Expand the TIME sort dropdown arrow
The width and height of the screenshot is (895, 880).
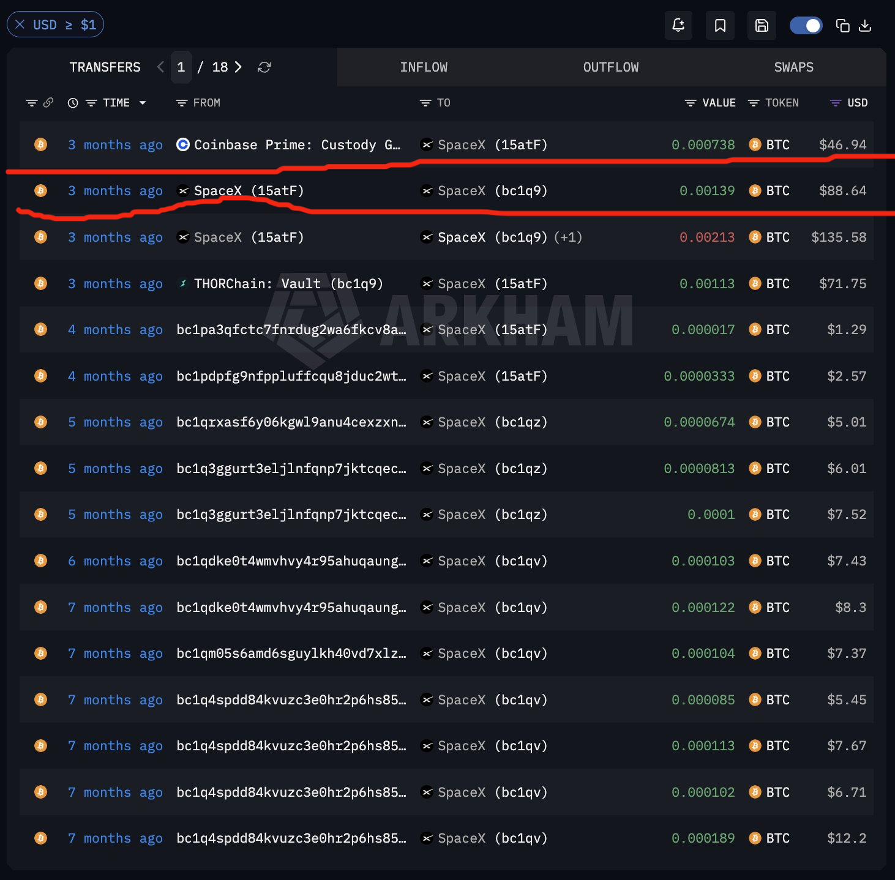coord(143,103)
